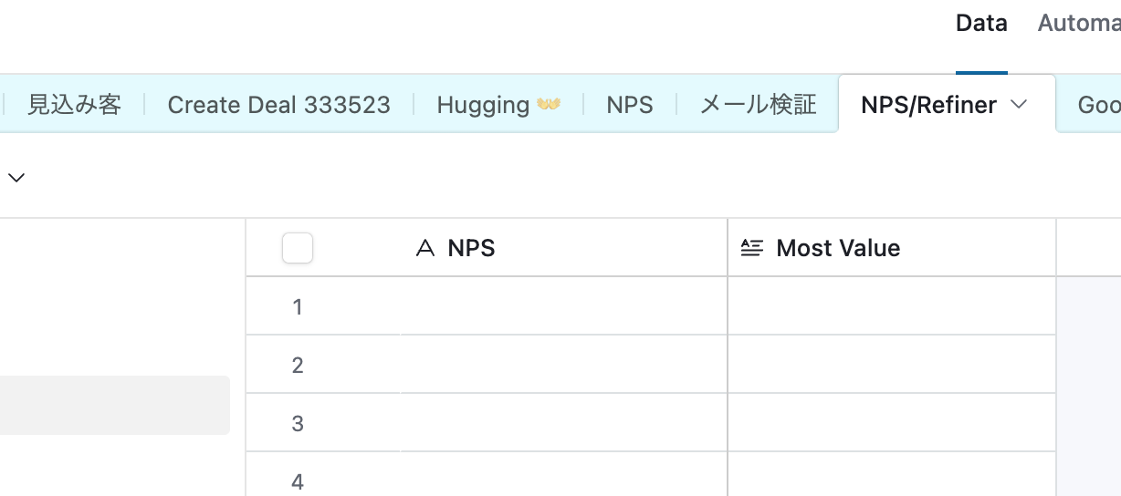Select row 1 by its number

coord(298,306)
